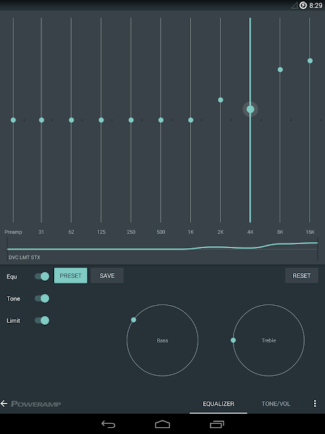The height and width of the screenshot is (434, 325).
Task: Tap the back arrow next to Poweramp logo
Action: pyautogui.click(x=4, y=403)
